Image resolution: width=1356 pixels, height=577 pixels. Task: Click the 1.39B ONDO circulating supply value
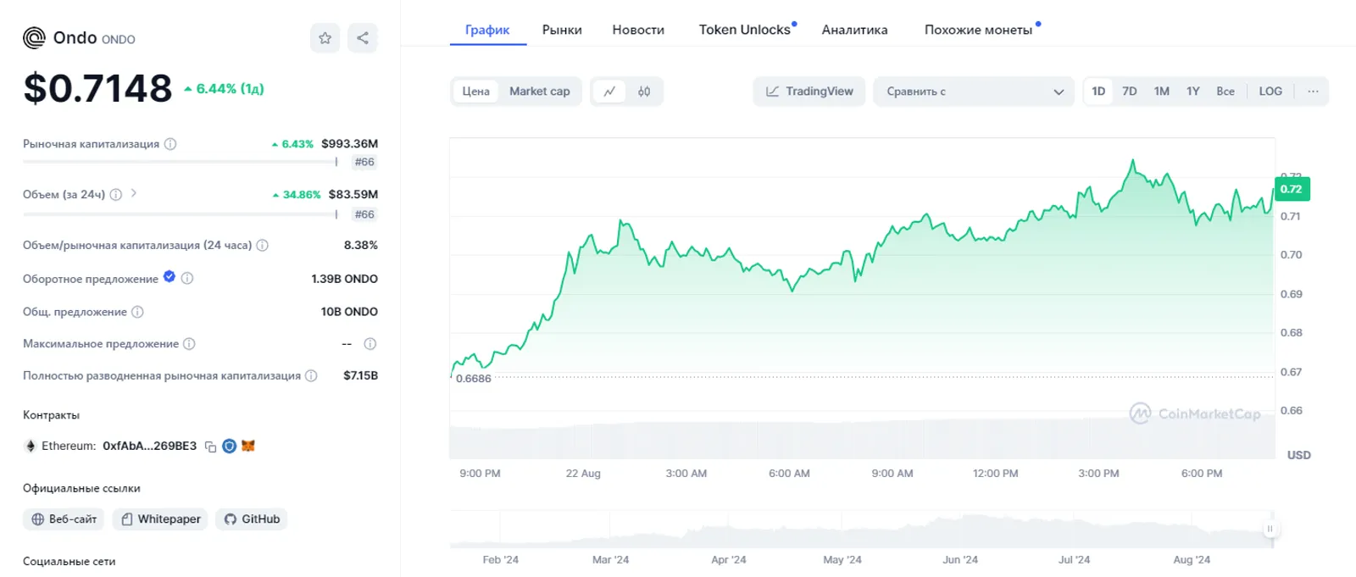pos(345,279)
